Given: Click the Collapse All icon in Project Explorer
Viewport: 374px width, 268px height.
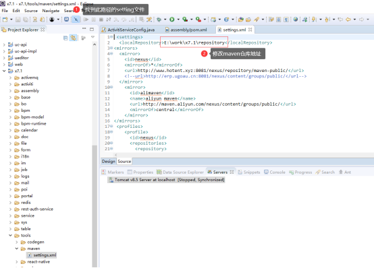Looking at the screenshot, I should (65, 38).
